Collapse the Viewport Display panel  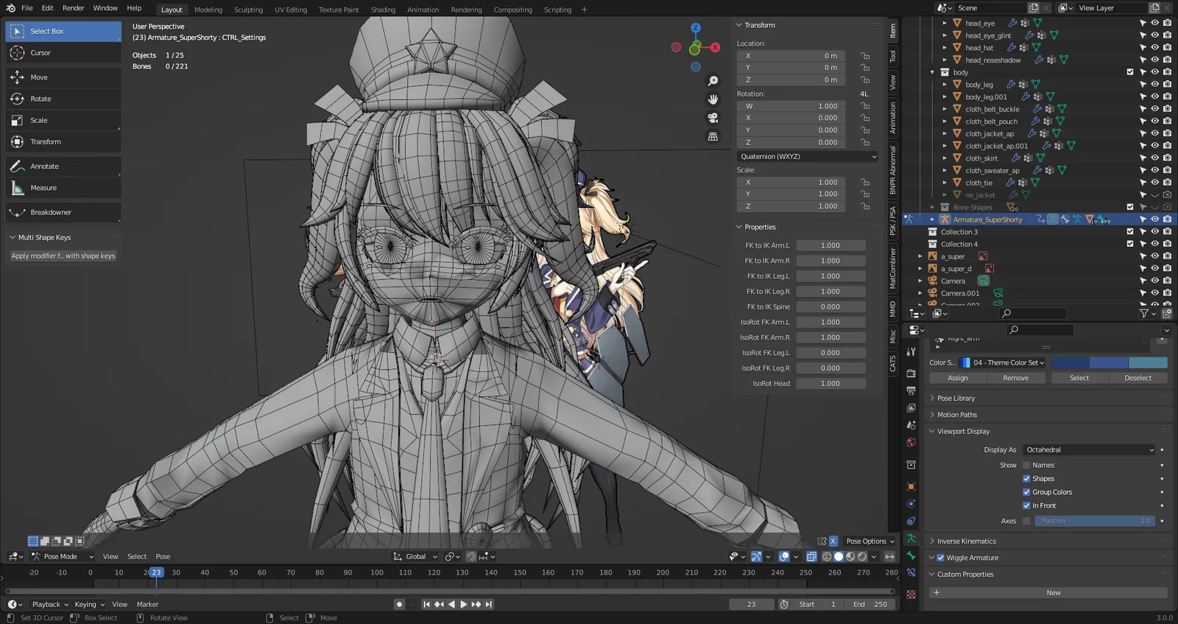point(963,432)
